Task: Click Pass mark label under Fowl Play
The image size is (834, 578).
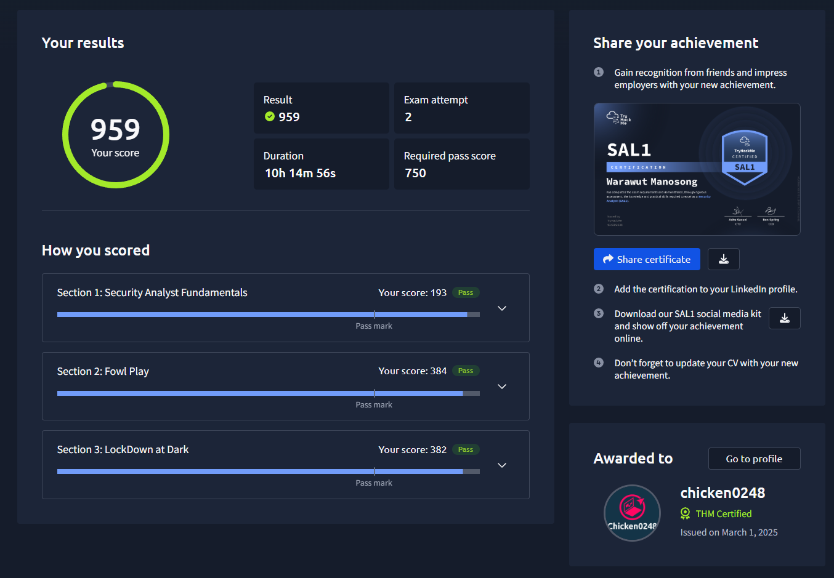Action: tap(374, 405)
